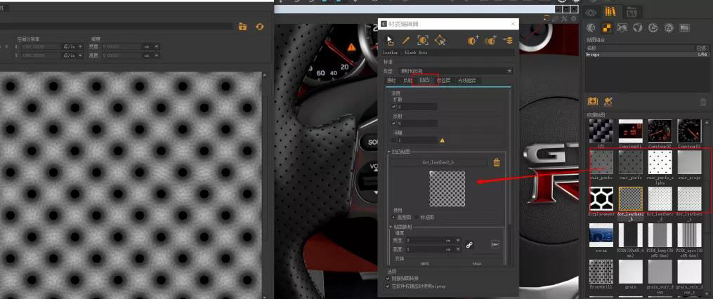This screenshot has width=713, height=299.
Task: Click the trash icon in texture library
Action: click(x=703, y=102)
